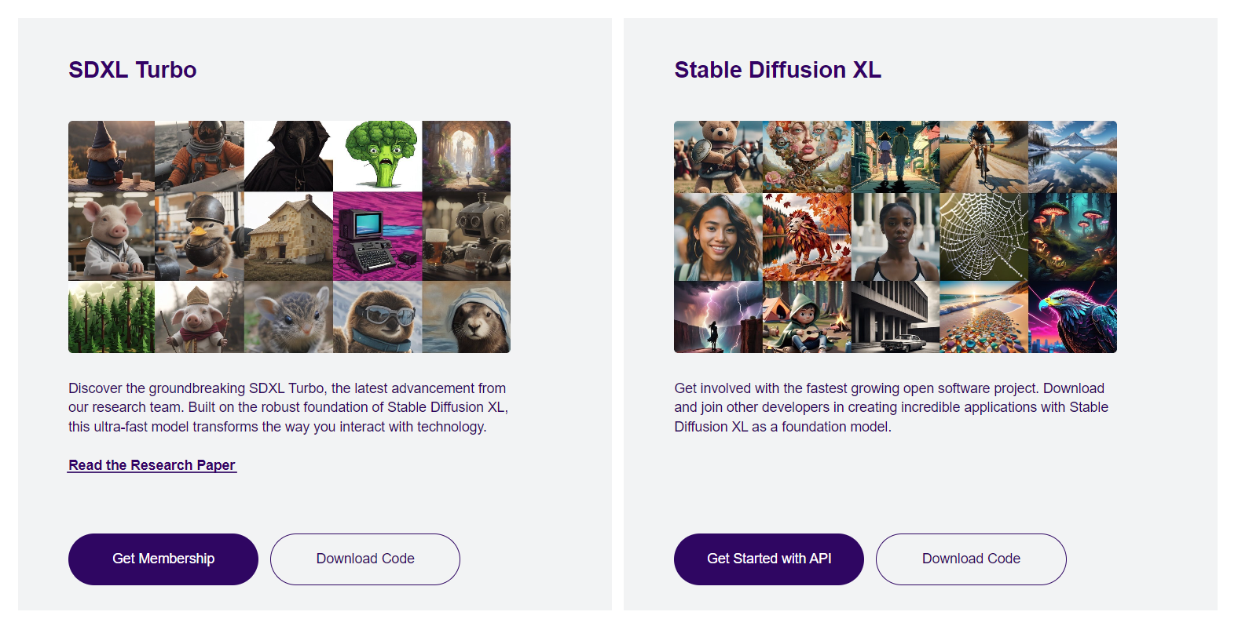Click the glowing mushrooms thumbnail

tap(1072, 237)
